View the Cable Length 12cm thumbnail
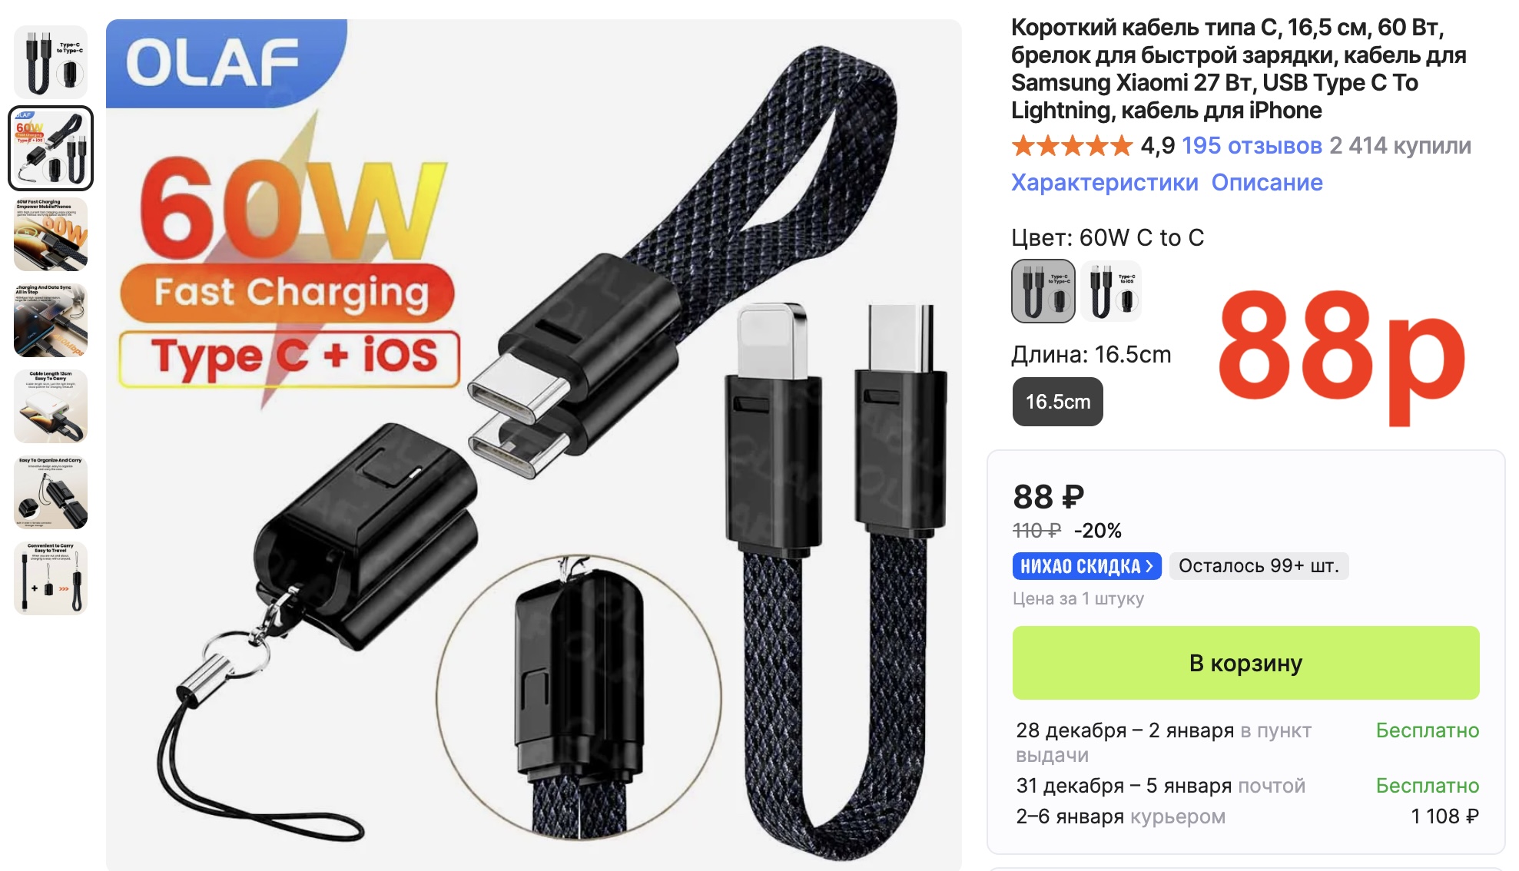 51,406
